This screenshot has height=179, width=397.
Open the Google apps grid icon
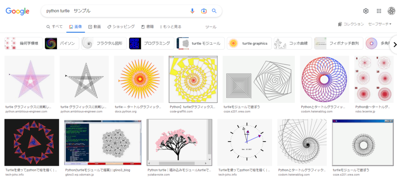pyautogui.click(x=379, y=11)
